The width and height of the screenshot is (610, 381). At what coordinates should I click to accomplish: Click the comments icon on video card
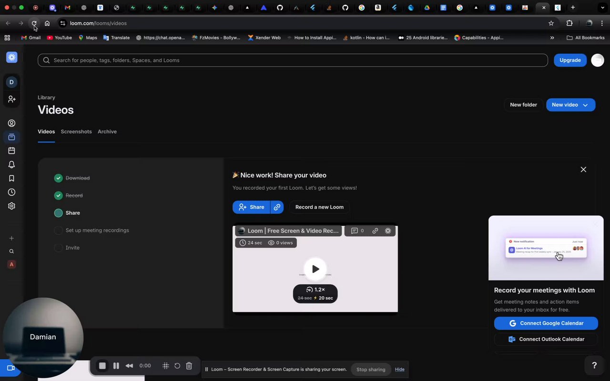(355, 231)
